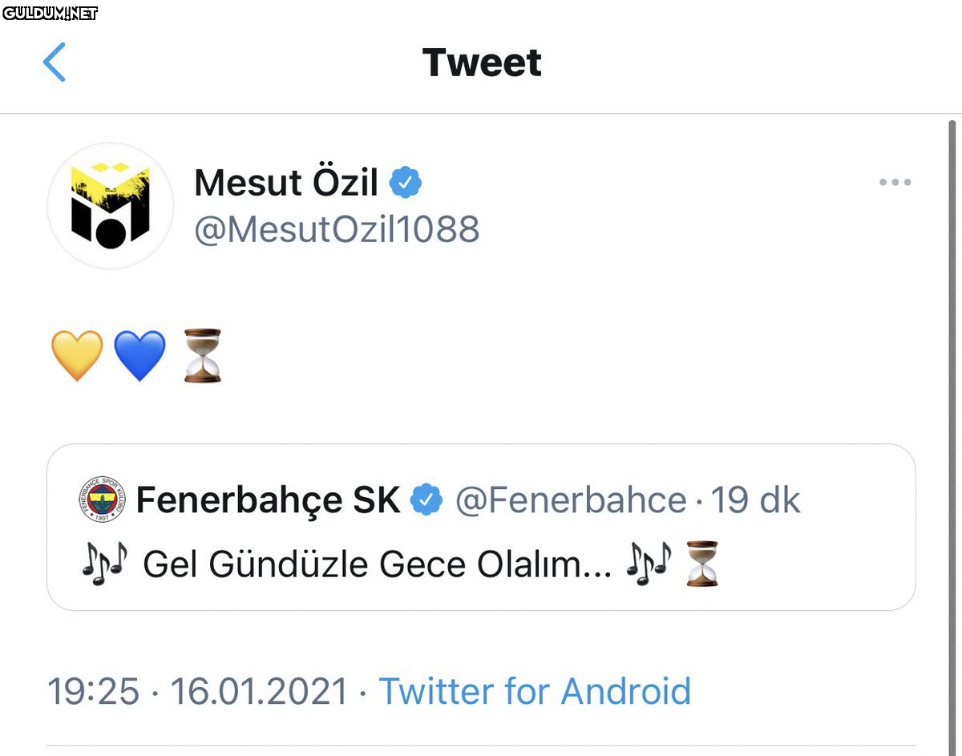Click the @Fenerbahce handle
962x756 pixels.
(x=571, y=500)
